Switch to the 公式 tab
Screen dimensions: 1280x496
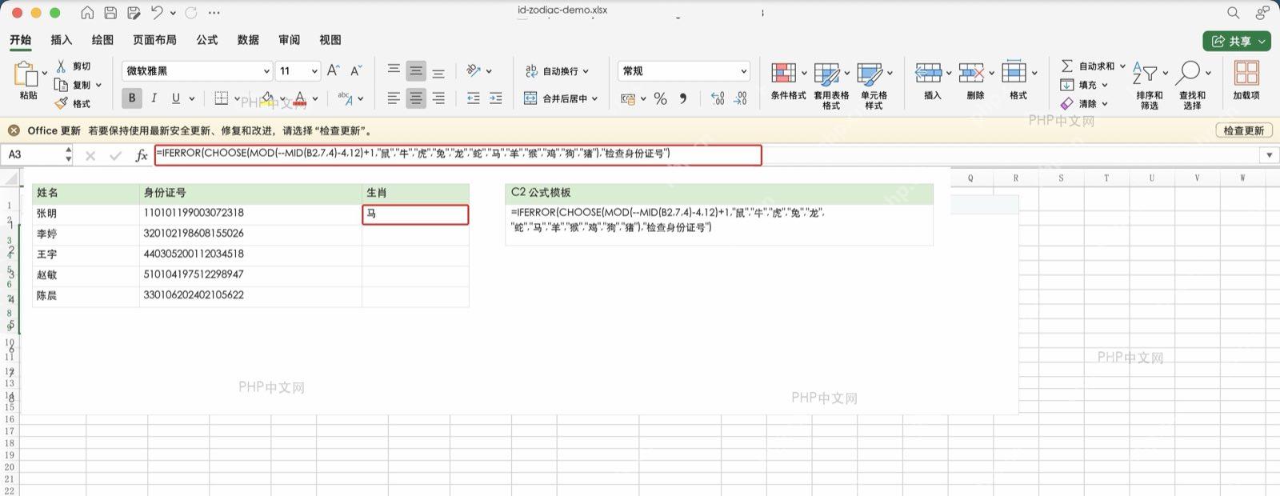(207, 40)
